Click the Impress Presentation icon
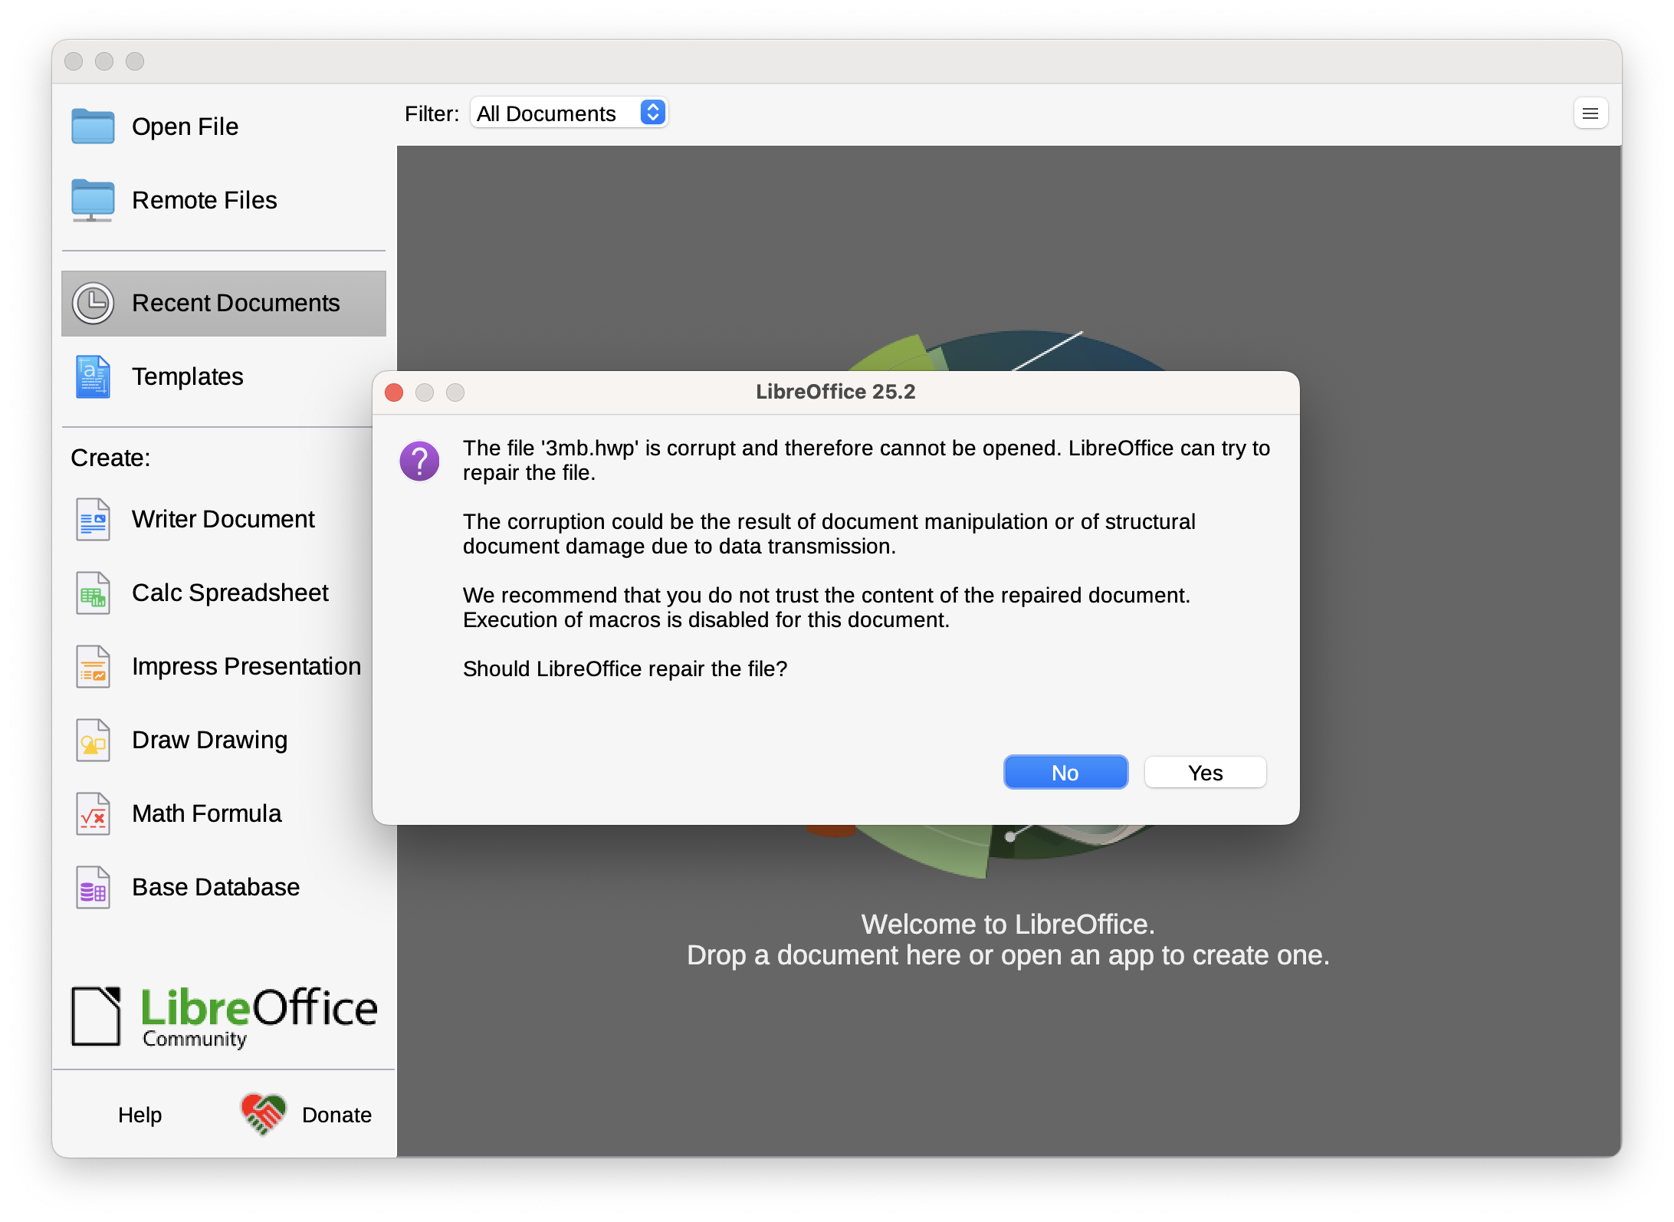This screenshot has height=1222, width=1674. click(x=93, y=666)
